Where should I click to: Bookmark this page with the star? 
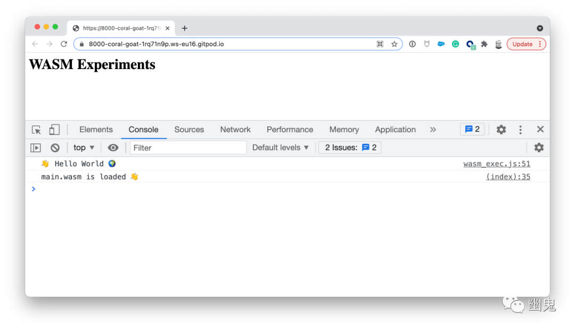(395, 44)
